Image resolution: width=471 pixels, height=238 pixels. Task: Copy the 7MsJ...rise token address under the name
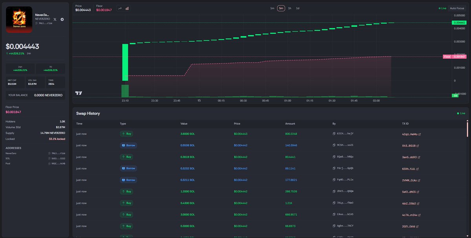tap(37, 23)
